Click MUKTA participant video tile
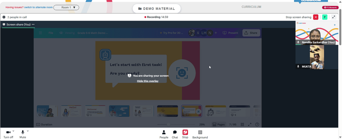This screenshot has height=139, width=342. click(x=317, y=57)
